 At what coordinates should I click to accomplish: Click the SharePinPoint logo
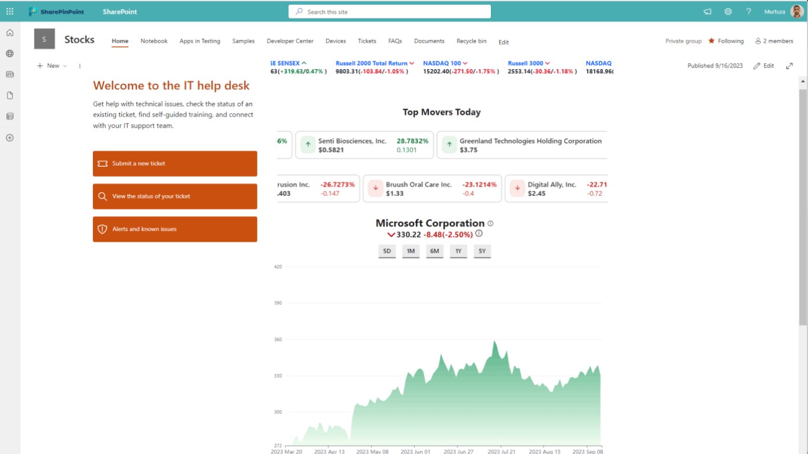pyautogui.click(x=56, y=11)
